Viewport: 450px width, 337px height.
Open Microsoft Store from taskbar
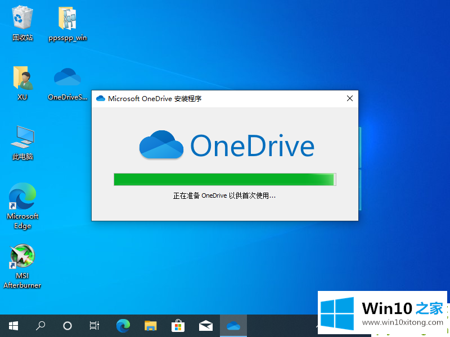[178, 326]
